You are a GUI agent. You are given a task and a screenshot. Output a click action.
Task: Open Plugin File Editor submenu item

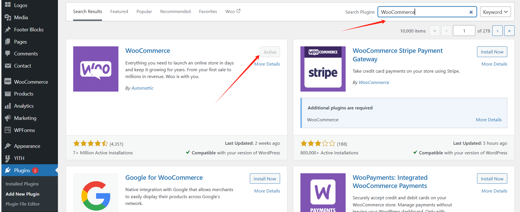(x=23, y=204)
